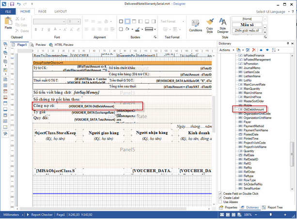Click the Cut command
Screen dimensions: 297x219
click(x=20, y=19)
